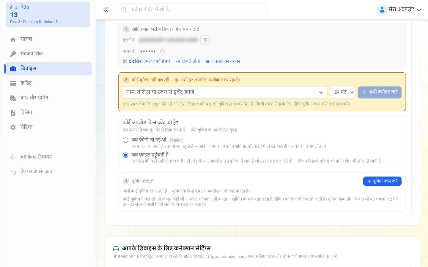428x267 pixels.
Task: Collapse the sidebar with the double-chevron icon
Action: point(106,10)
